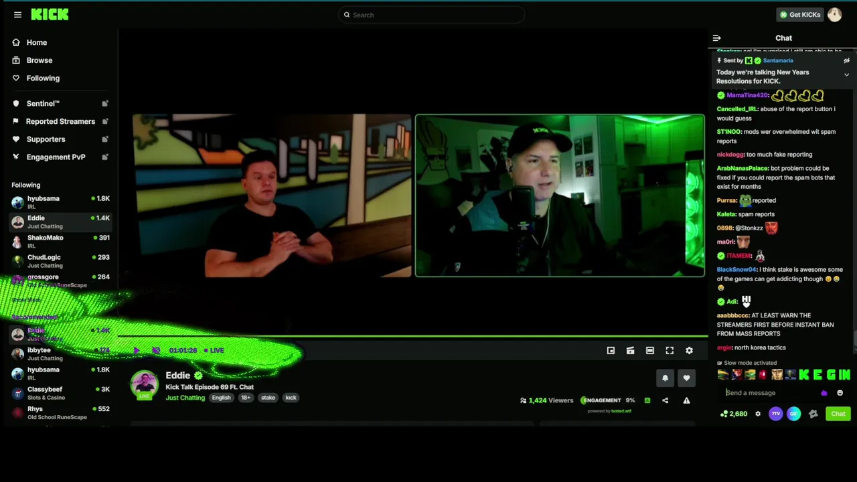857x482 pixels.
Task: Click the kick tag
Action: pyautogui.click(x=291, y=398)
